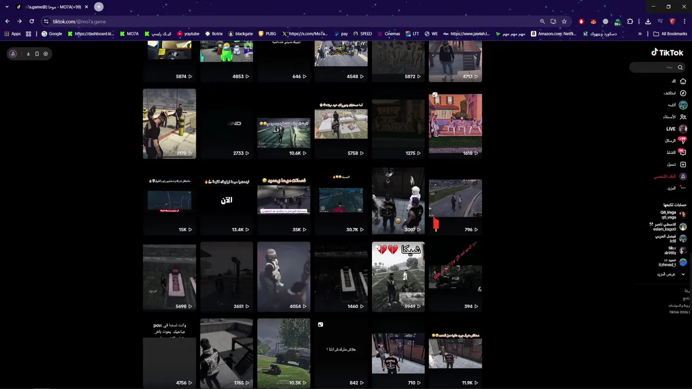Open the youtube bookmark
Image resolution: width=692 pixels, height=389 pixels.
pos(188,33)
